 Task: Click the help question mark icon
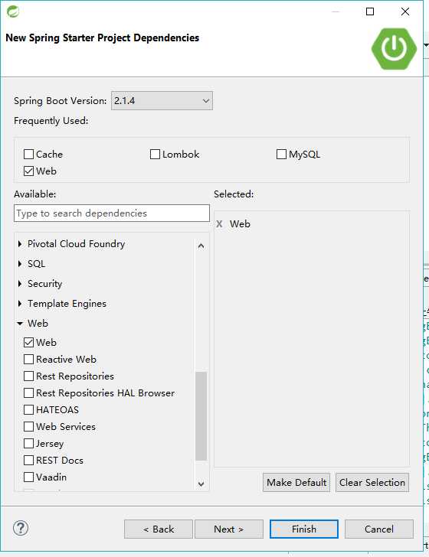tap(21, 528)
